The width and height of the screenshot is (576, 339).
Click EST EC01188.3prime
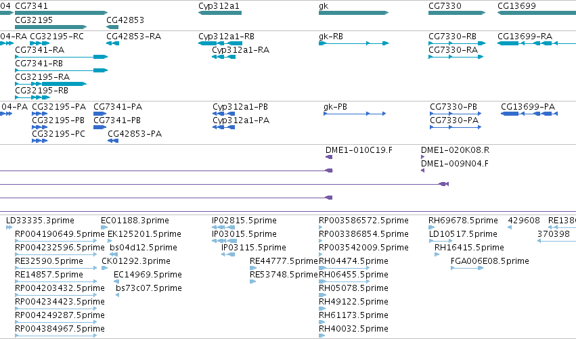(x=135, y=221)
